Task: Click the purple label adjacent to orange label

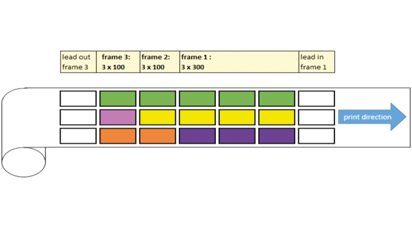Action: (x=198, y=136)
